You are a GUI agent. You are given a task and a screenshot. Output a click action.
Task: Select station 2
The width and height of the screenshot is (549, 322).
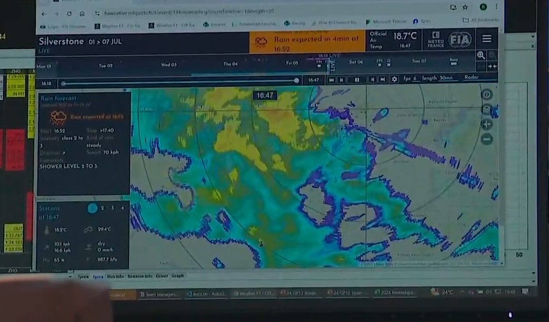[102, 208]
